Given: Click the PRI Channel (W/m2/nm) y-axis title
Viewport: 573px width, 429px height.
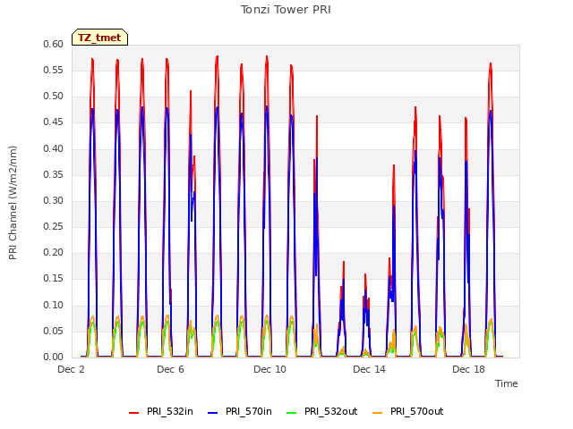Looking at the screenshot, I should point(13,203).
